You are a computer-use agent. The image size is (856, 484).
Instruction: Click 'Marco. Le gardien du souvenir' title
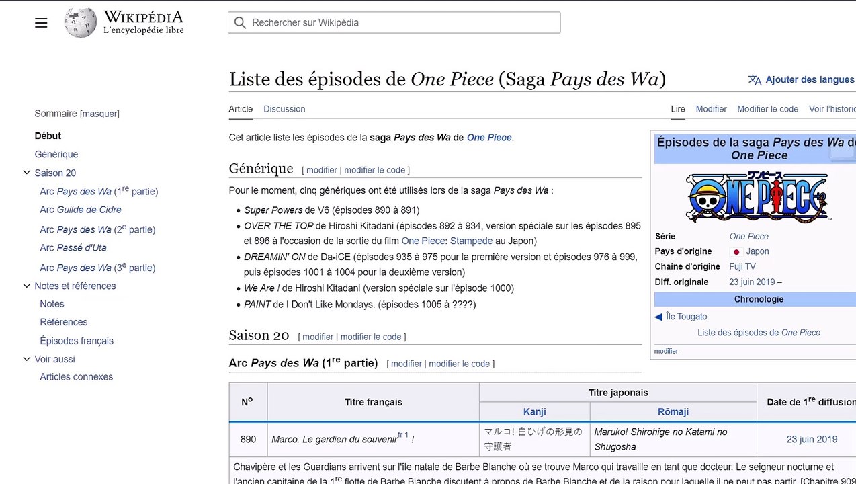(x=335, y=440)
